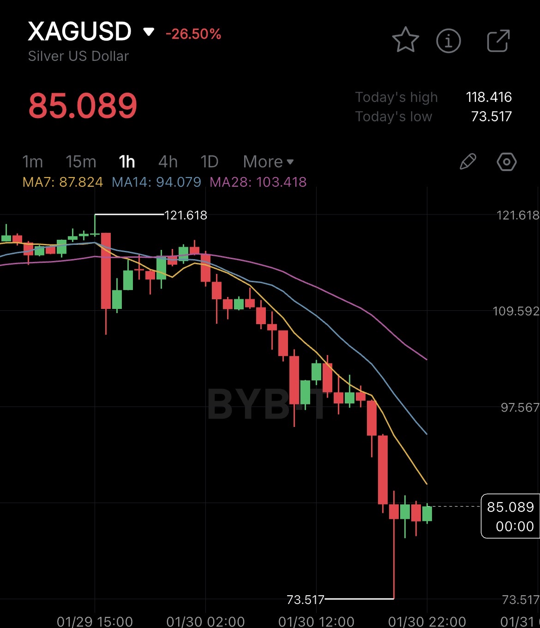Select the 1h timeframe tab
This screenshot has height=628, width=540.
point(127,162)
